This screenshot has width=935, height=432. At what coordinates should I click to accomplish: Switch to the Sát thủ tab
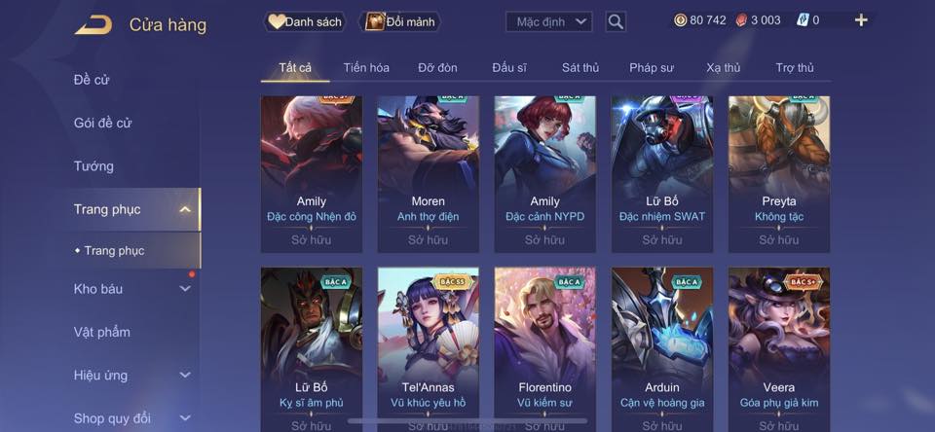(580, 68)
